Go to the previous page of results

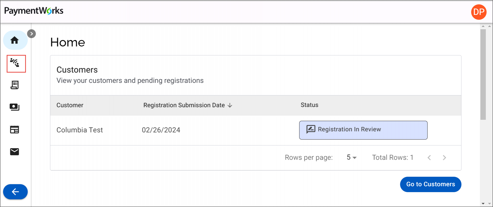429,157
